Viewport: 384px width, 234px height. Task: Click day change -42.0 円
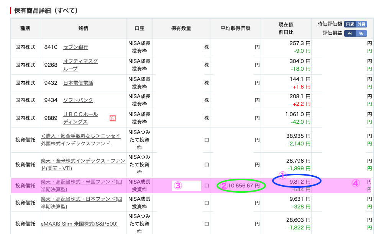(x=300, y=122)
